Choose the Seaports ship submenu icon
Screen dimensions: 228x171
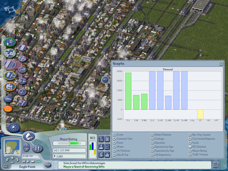coord(22,103)
